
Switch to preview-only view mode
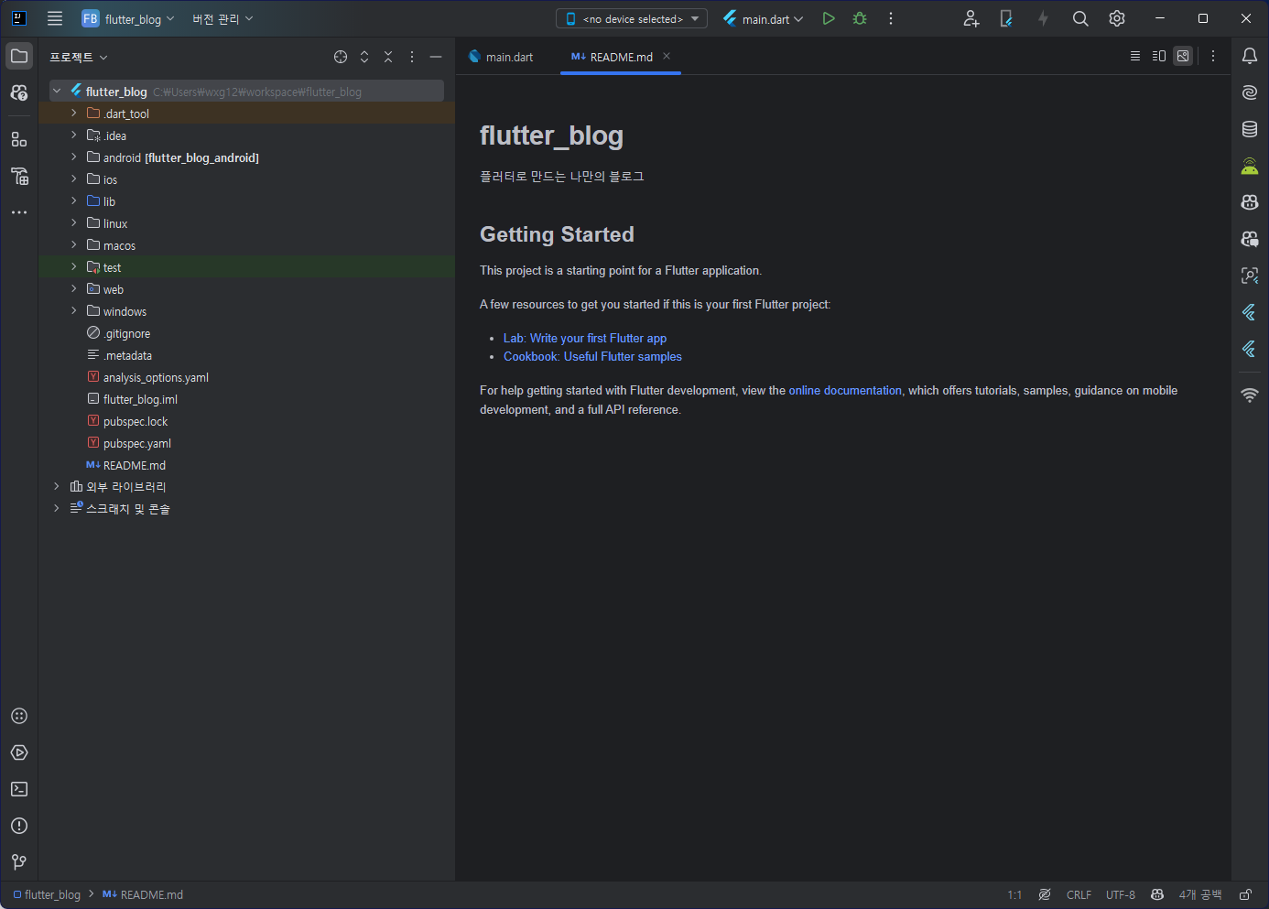click(x=1183, y=56)
